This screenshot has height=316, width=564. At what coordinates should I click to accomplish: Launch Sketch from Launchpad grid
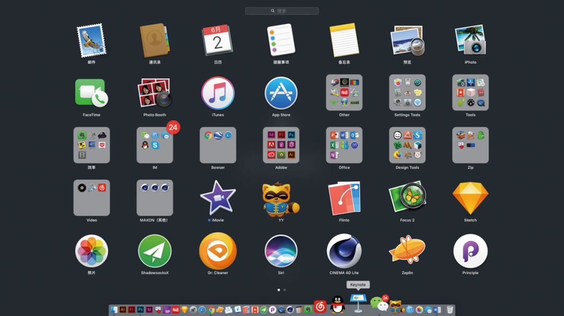click(x=471, y=198)
